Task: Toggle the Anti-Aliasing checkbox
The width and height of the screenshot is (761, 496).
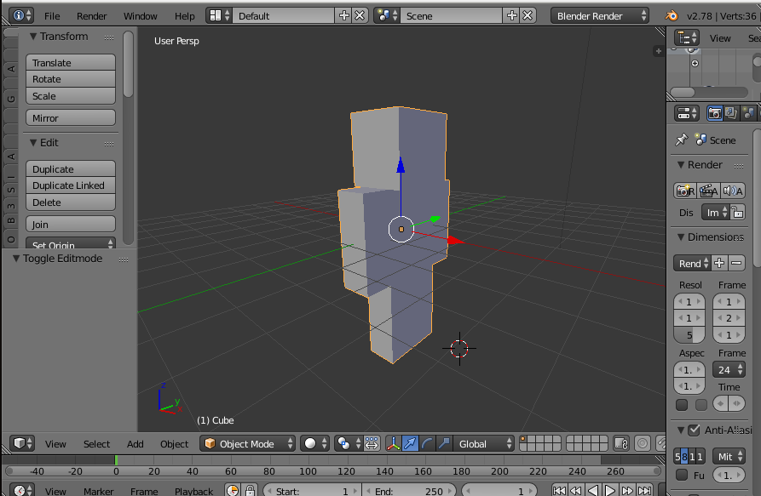Action: 694,430
